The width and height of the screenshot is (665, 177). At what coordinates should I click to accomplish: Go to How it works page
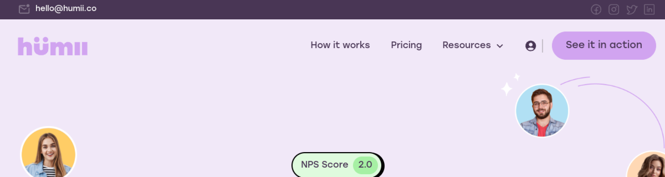[x=340, y=45]
